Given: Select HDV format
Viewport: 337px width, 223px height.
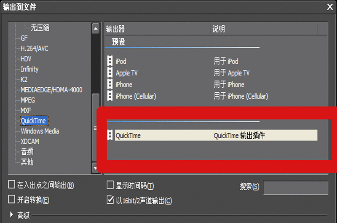Looking at the screenshot, I should [x=26, y=59].
